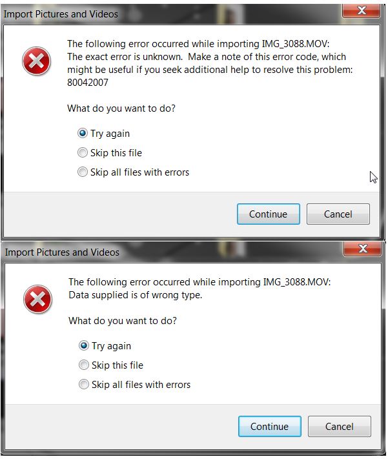Screen dimensions: 388x459
Task: Click the error code number 80042007 text
Action: 88,83
